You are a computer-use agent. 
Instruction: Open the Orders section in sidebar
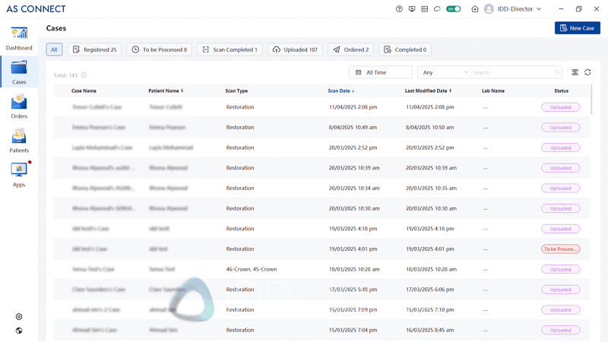tap(19, 106)
